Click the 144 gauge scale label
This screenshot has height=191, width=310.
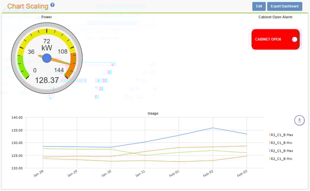[x=59, y=70]
